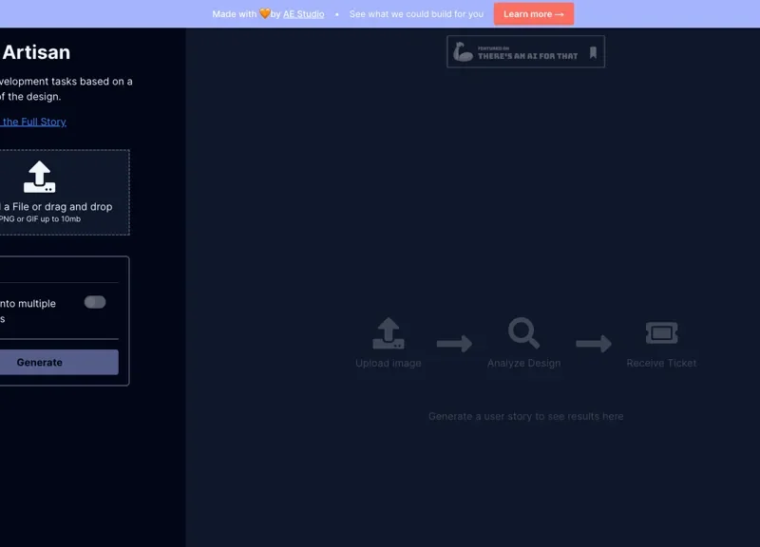Click the 'There's an AI for that' badge text
The height and width of the screenshot is (547, 760).
527,56
